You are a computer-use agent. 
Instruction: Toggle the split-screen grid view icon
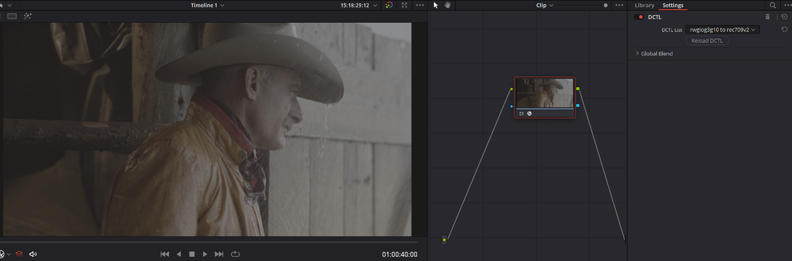pos(12,17)
